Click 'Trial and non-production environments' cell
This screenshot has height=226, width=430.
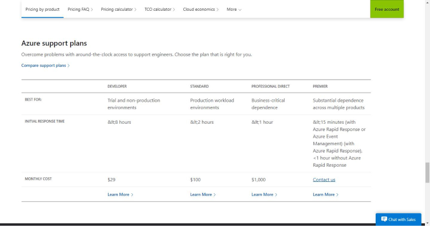(x=134, y=104)
